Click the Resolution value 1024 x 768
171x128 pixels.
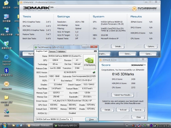(x=80, y=22)
